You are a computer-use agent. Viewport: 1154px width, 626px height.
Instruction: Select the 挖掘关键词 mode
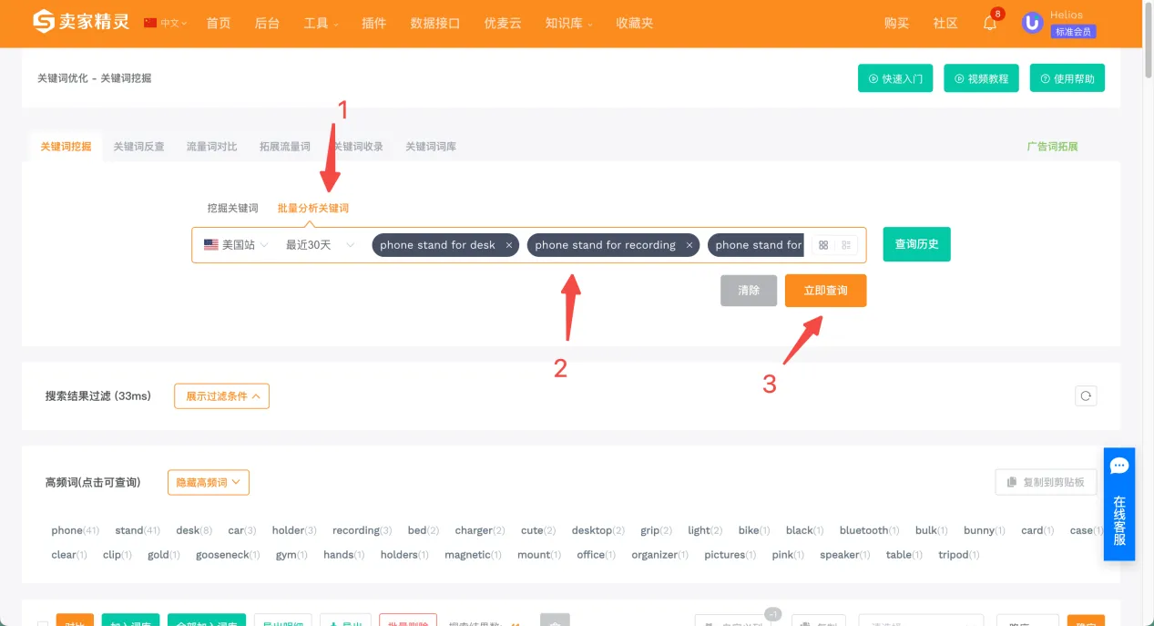click(233, 208)
